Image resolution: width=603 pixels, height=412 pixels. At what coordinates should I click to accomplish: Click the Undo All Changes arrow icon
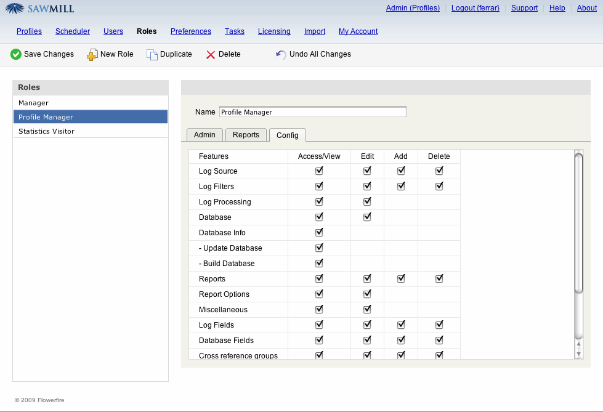[x=281, y=54]
